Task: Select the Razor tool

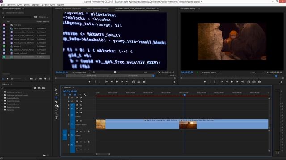Action: (x=56, y=102)
